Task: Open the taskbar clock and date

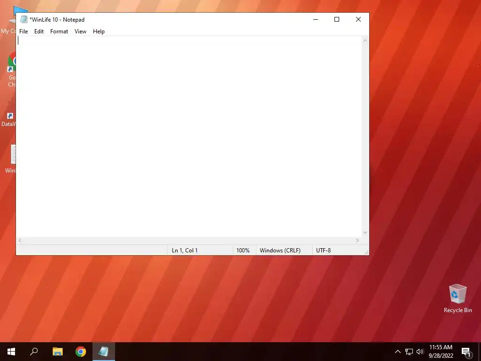Action: [441, 352]
